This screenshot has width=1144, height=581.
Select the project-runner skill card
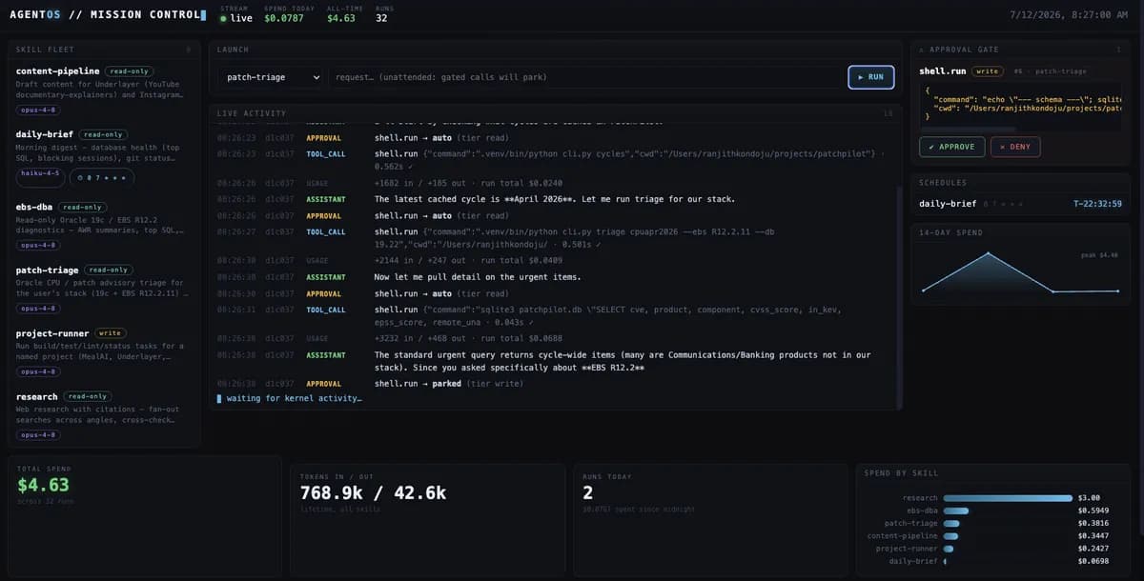[x=103, y=354]
